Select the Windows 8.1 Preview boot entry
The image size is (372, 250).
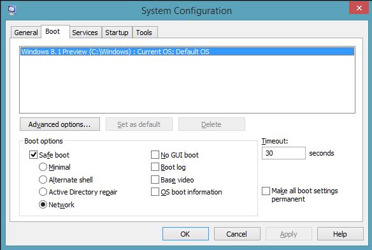[187, 52]
